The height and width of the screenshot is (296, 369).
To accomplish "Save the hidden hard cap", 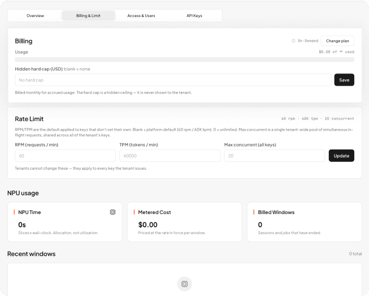I will (x=344, y=80).
